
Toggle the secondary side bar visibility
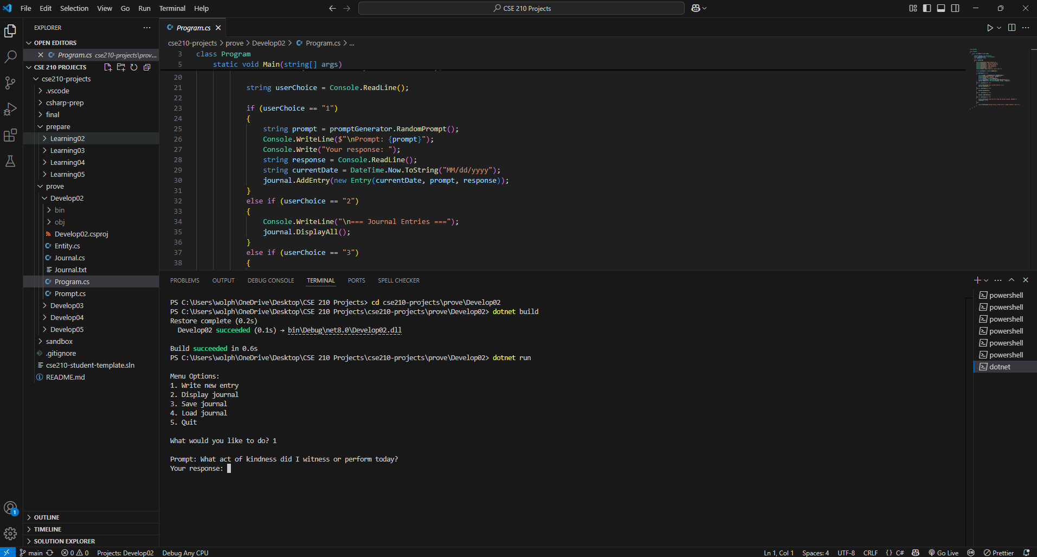tap(955, 8)
